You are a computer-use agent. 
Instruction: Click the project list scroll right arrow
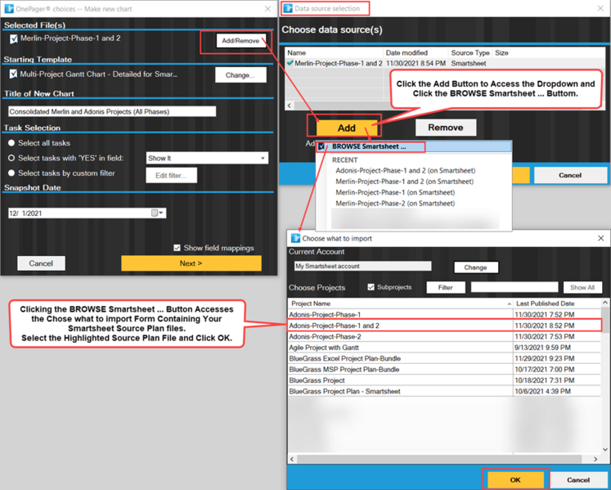(595, 459)
